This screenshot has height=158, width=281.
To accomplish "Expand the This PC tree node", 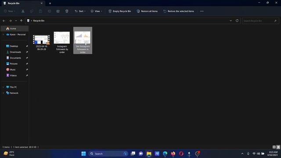I will click(x=3, y=87).
